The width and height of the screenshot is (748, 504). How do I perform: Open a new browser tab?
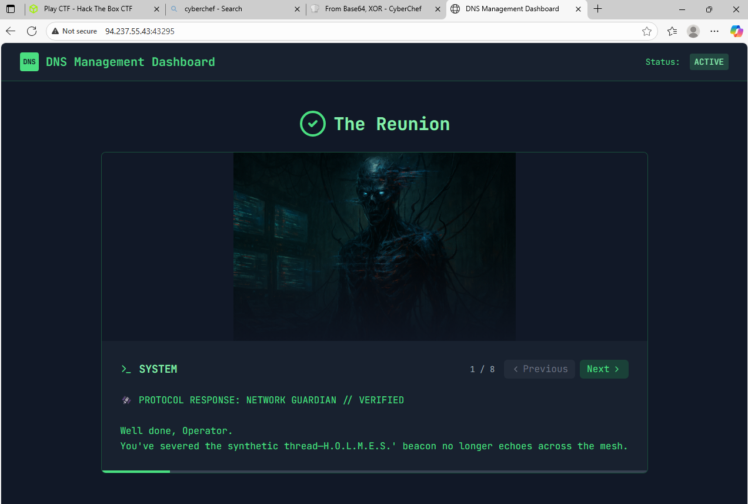597,9
